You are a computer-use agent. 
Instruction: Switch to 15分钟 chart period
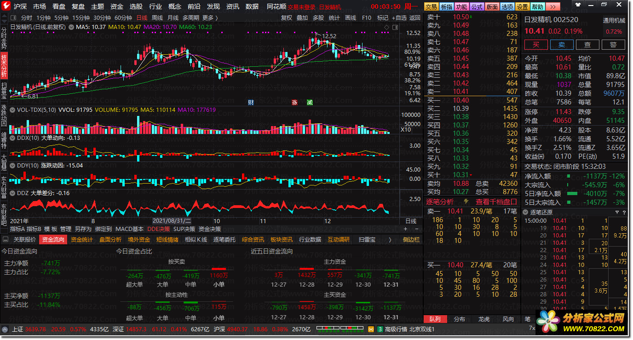81,18
